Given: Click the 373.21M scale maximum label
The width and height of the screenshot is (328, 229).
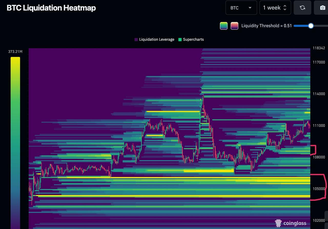Looking at the screenshot, I should 15,52.
